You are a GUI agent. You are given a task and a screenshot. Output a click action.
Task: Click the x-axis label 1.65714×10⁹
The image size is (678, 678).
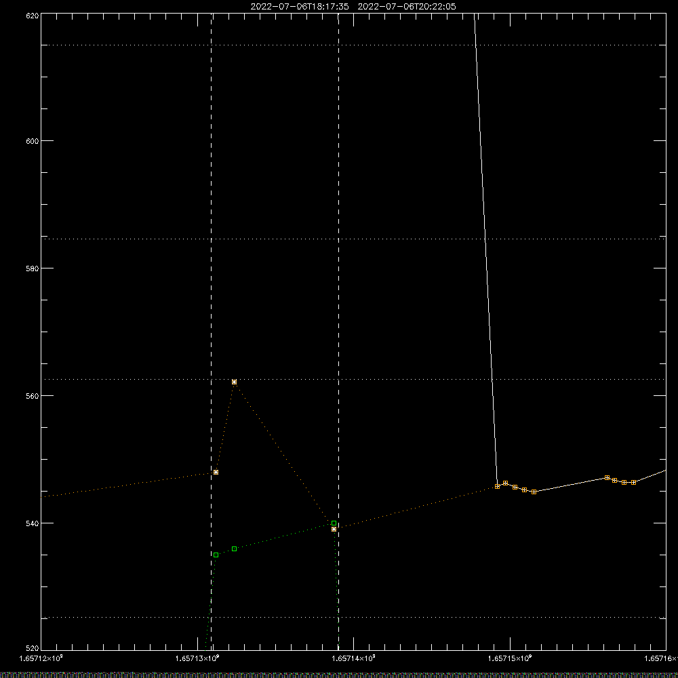[x=354, y=658]
